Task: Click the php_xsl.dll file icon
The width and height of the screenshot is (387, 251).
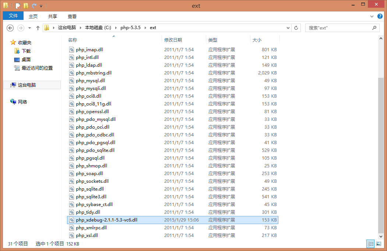Action: (71, 235)
